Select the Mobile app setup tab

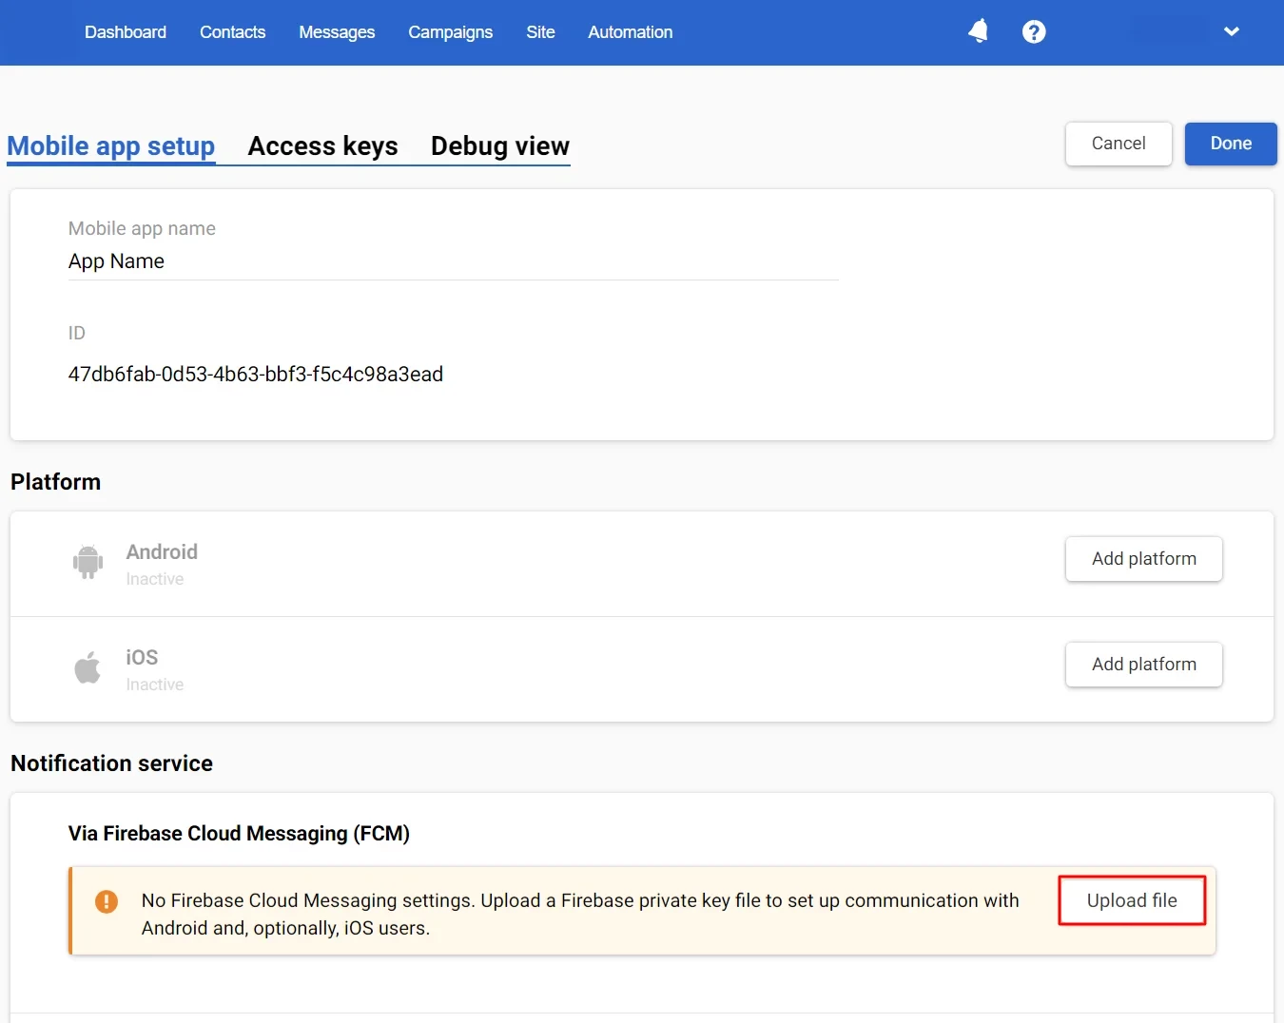[111, 146]
